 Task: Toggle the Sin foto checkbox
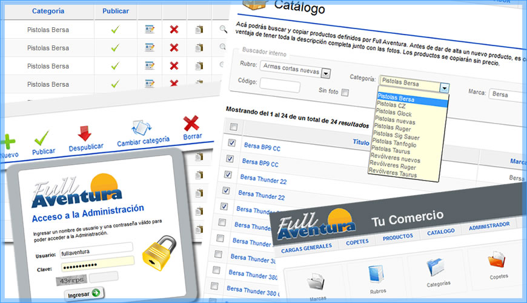[345, 93]
